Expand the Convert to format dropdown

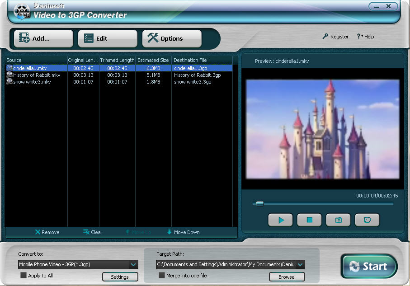[x=133, y=265]
